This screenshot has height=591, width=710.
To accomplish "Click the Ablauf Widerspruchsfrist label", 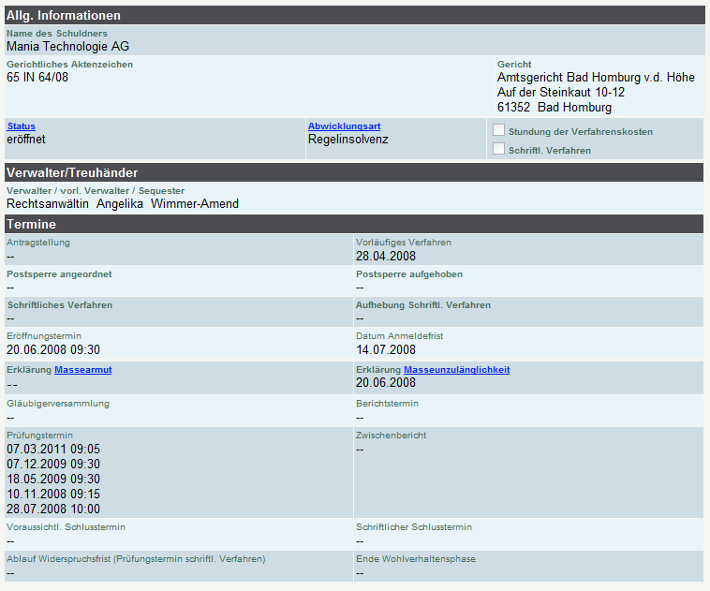I will [136, 559].
